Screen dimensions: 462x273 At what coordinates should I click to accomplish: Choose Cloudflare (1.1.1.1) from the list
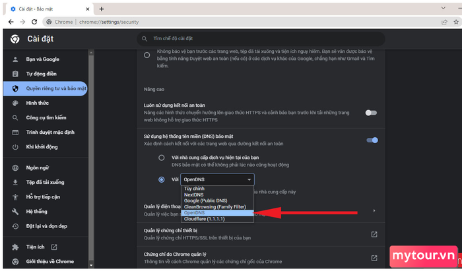217,219
